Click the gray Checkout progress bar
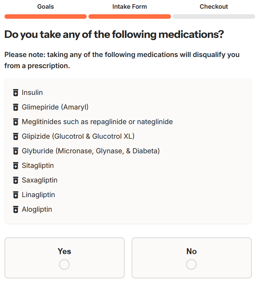Screen dimensions: 258x284 point(214,16)
